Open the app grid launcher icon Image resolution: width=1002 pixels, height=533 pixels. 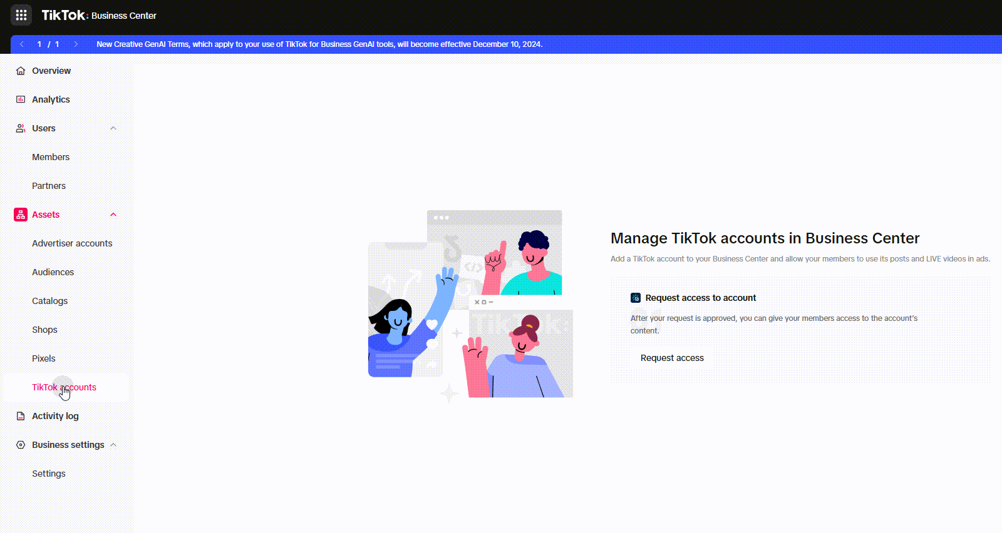pyautogui.click(x=21, y=15)
